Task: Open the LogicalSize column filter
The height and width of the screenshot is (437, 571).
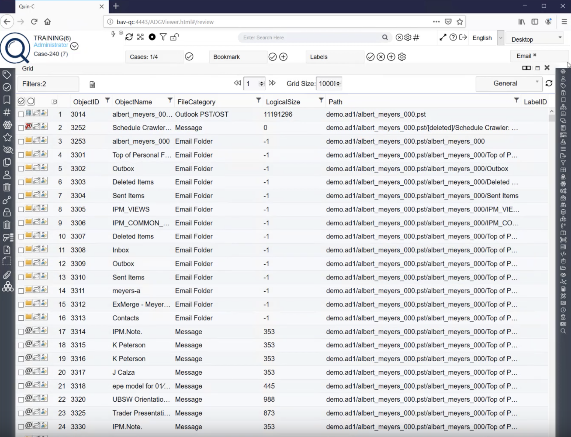Action: (321, 100)
